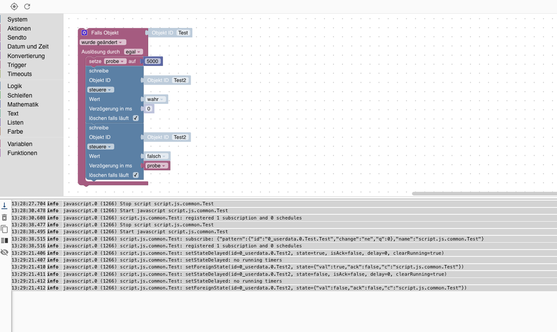Toggle second "löschen falls läuft" checkbox
557x332 pixels.
(136, 175)
